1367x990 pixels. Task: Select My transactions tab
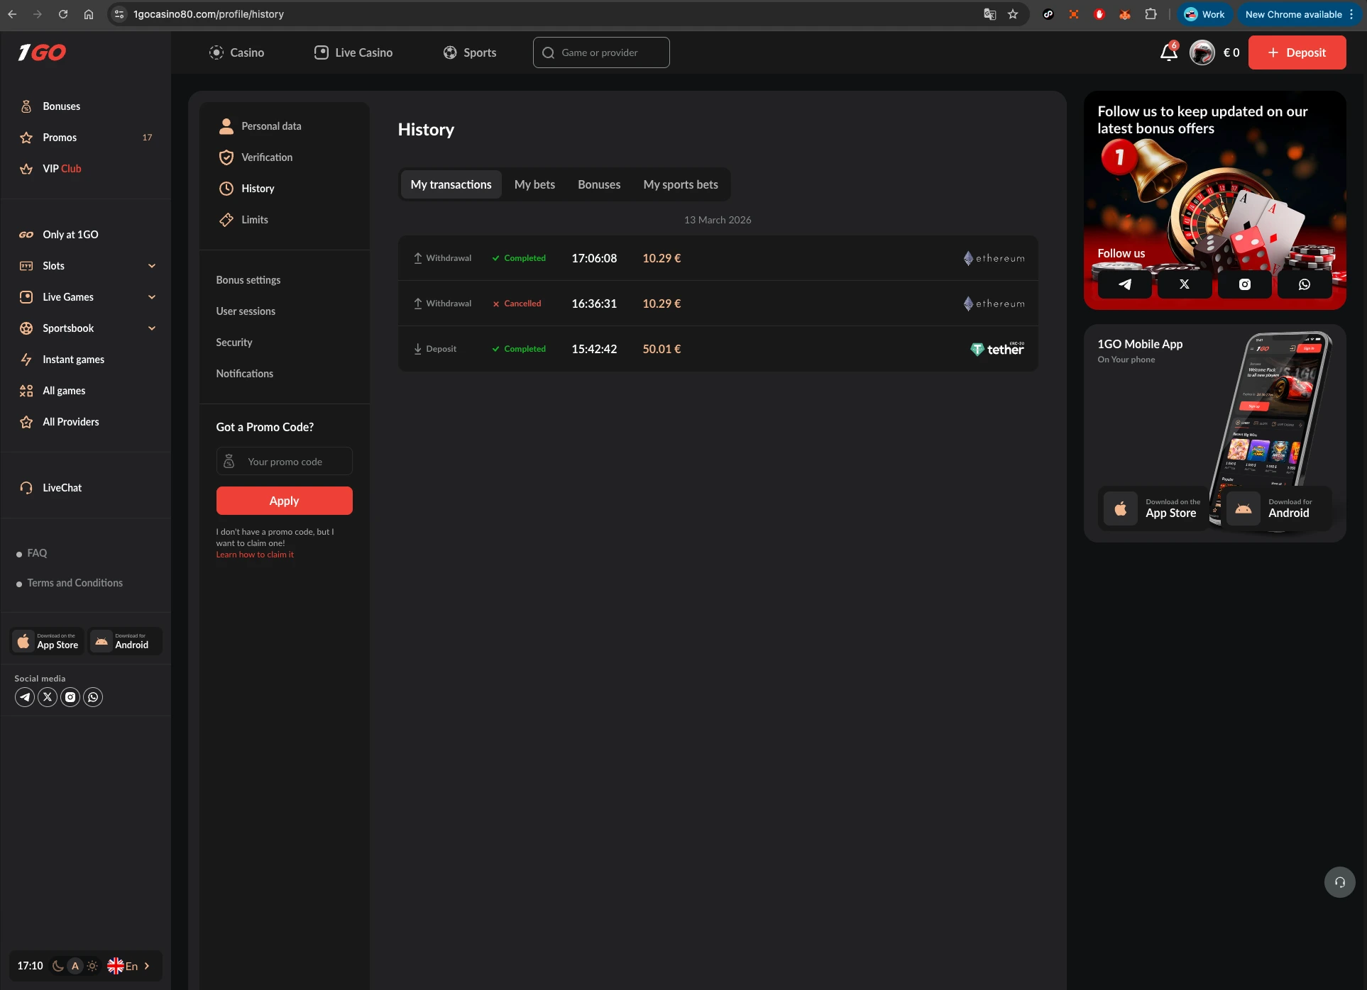pyautogui.click(x=451, y=184)
